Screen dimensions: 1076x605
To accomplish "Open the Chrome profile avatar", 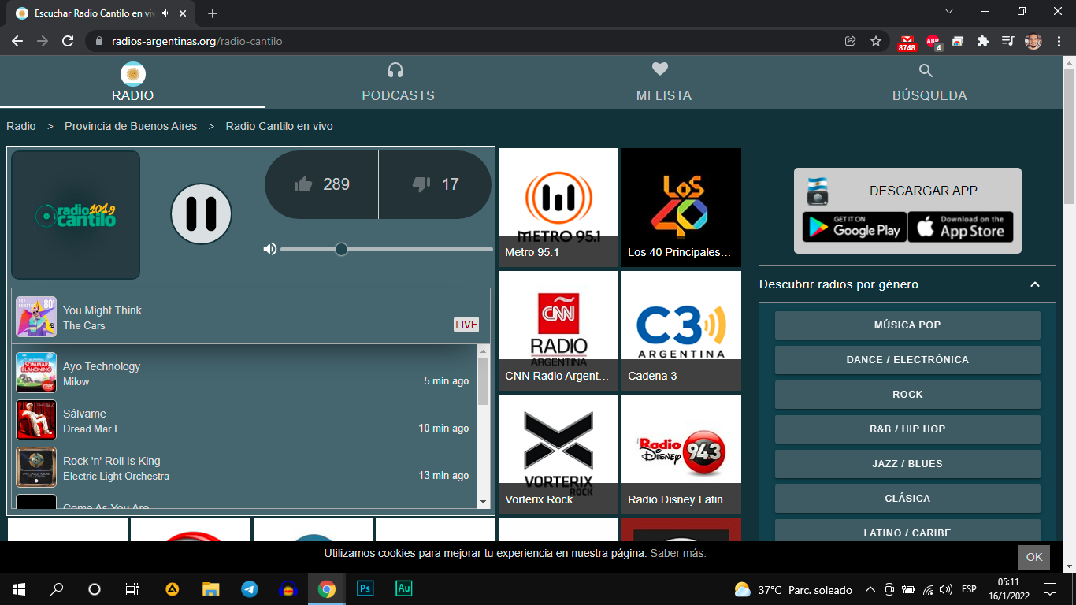I will click(1033, 41).
